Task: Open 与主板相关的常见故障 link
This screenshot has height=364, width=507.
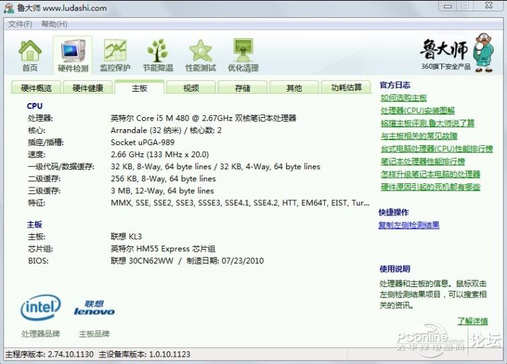Action: pyautogui.click(x=419, y=136)
